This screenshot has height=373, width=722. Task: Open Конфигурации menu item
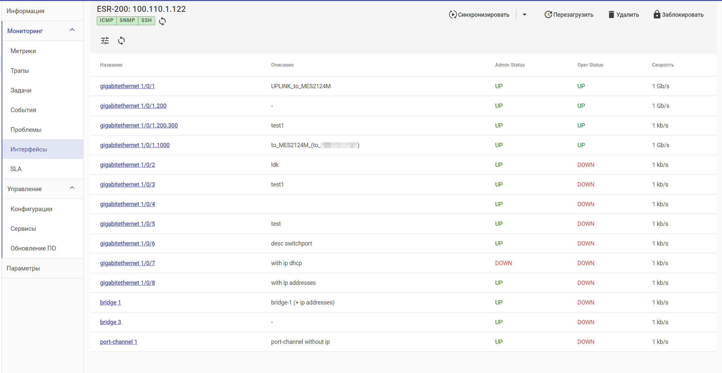pyautogui.click(x=31, y=209)
